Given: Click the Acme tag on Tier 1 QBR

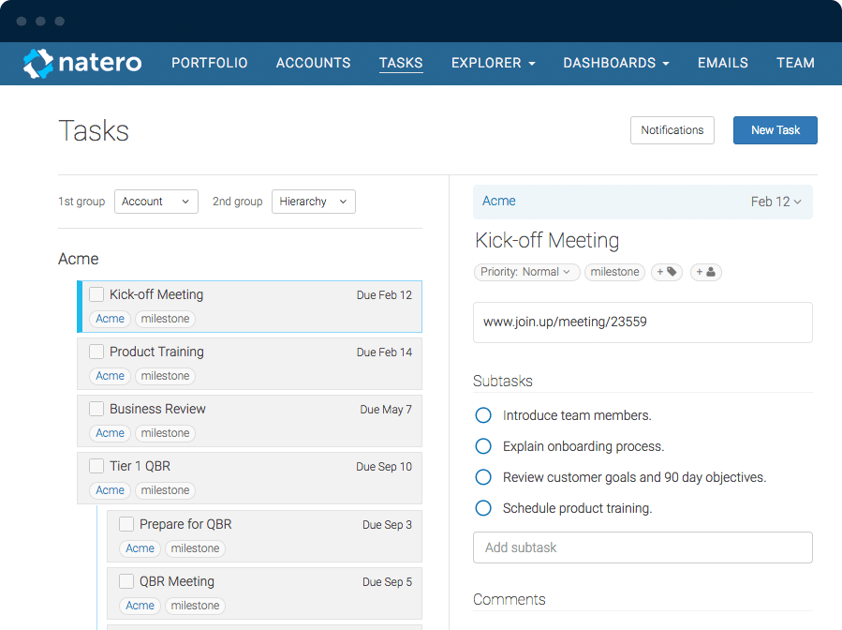Looking at the screenshot, I should coord(111,490).
